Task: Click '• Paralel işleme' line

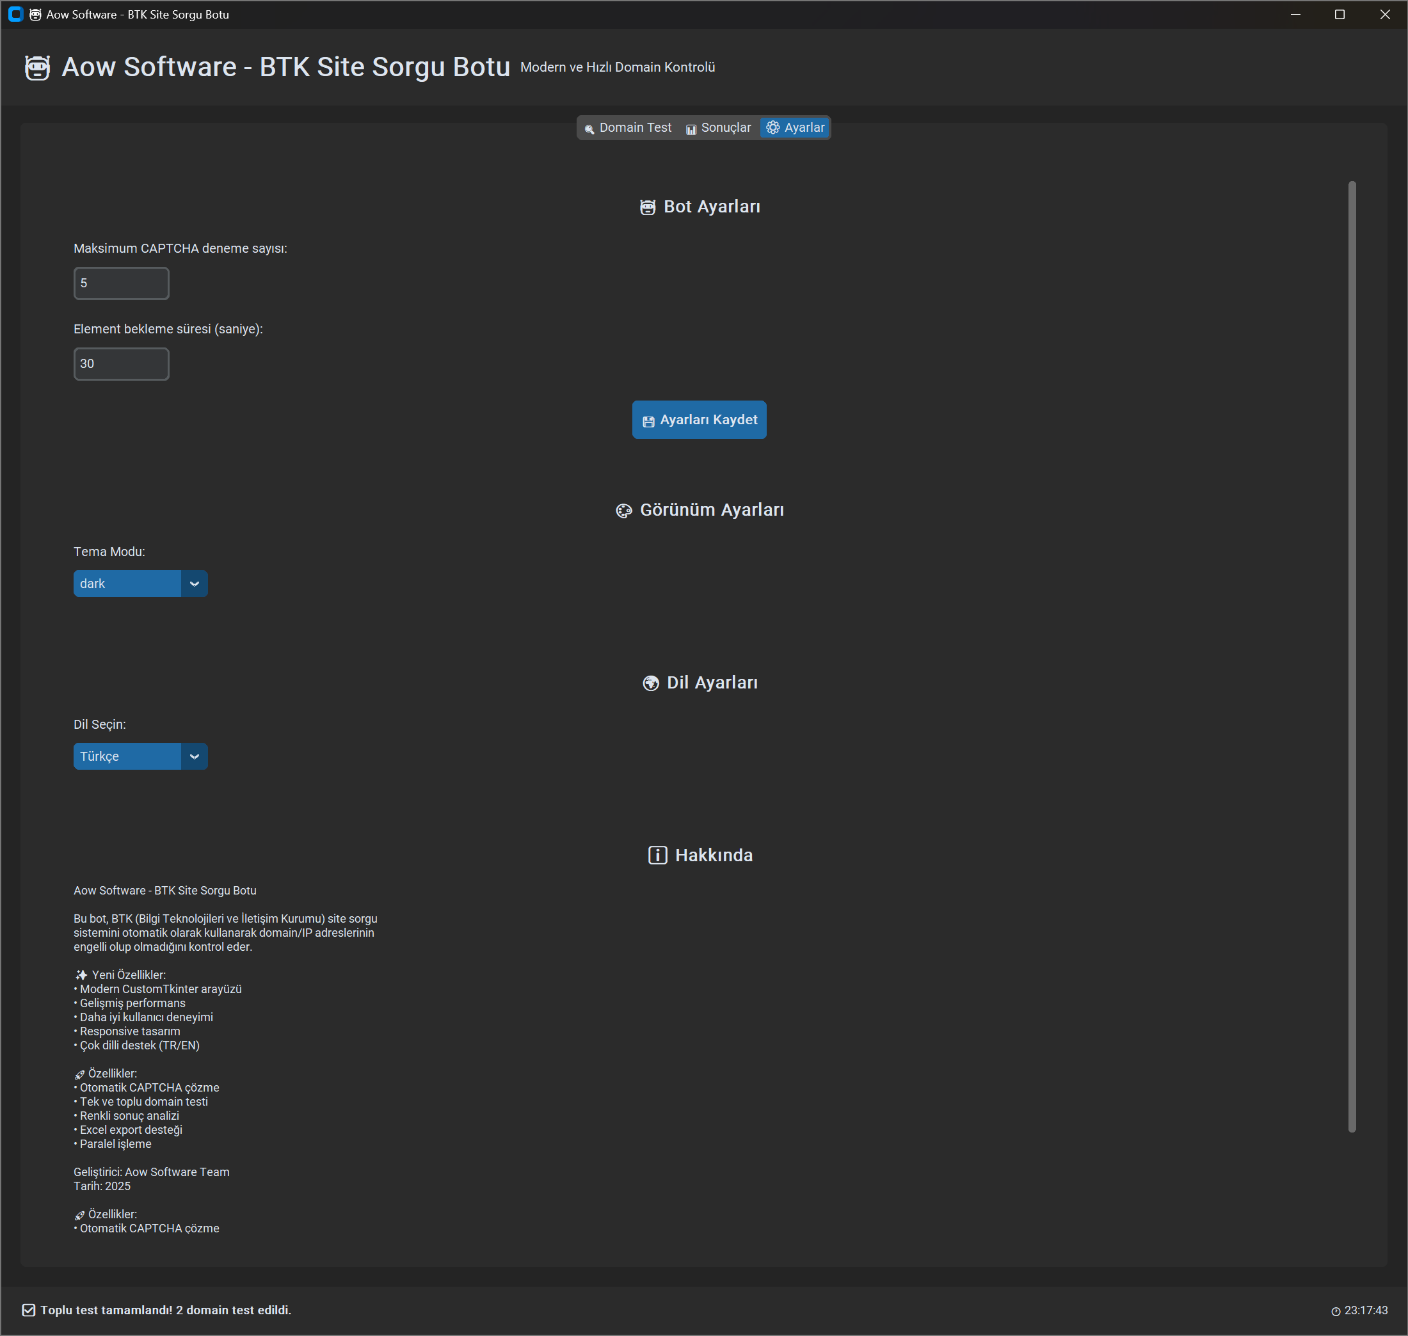Action: [113, 1143]
